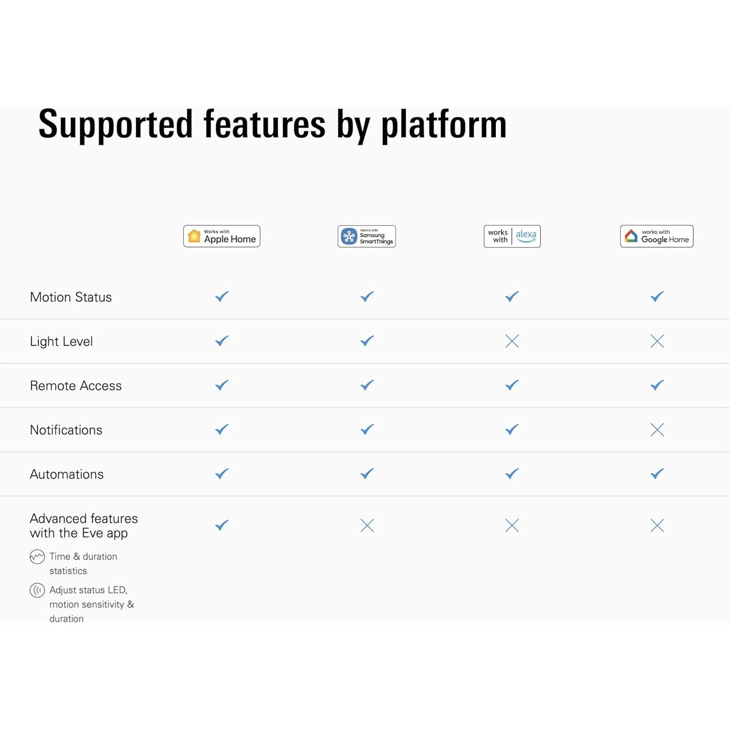Click the Time & duration statistics graph icon
The width and height of the screenshot is (730, 730).
[37, 556]
